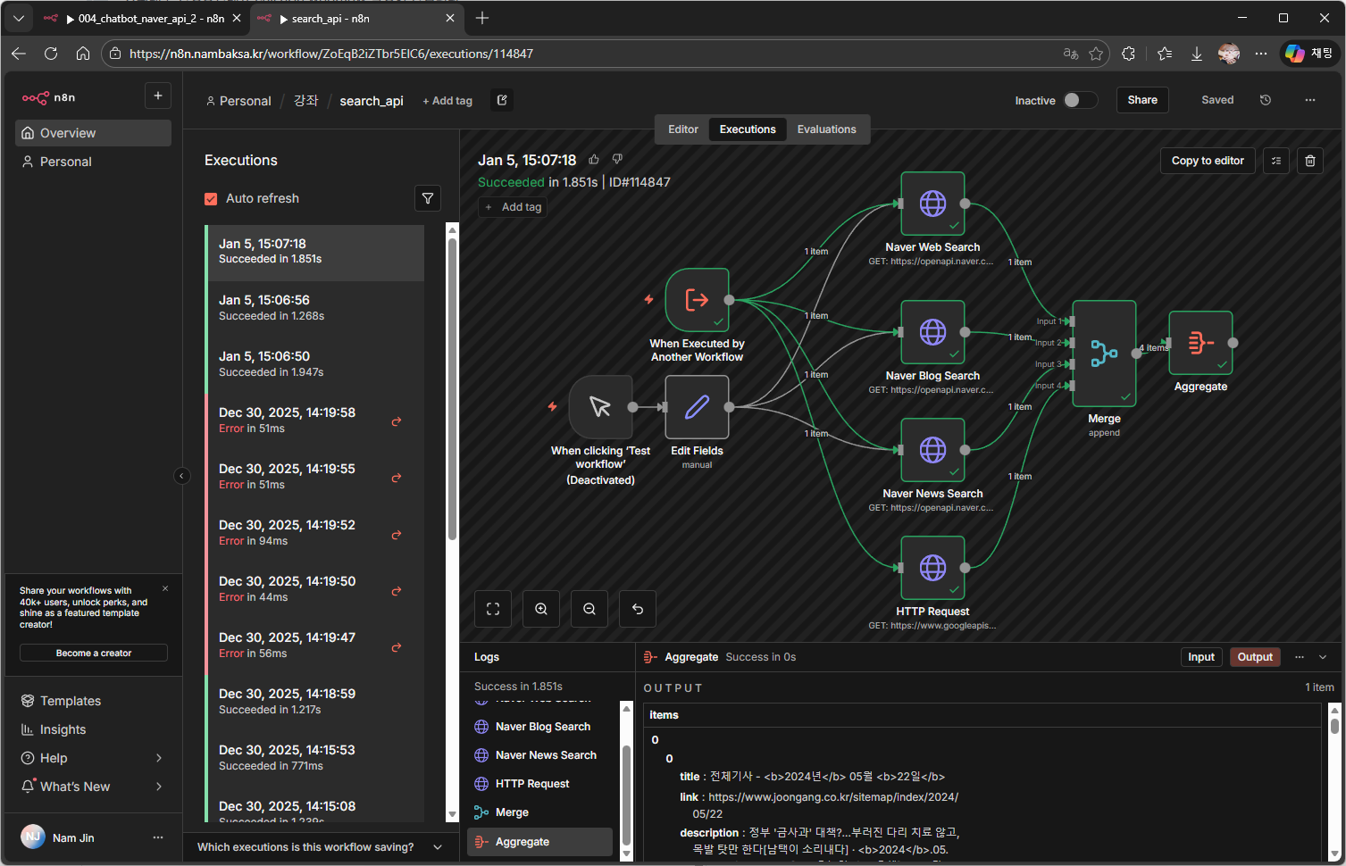Select the Naver News Search node
Screen dimensions: 1346x866
click(932, 450)
